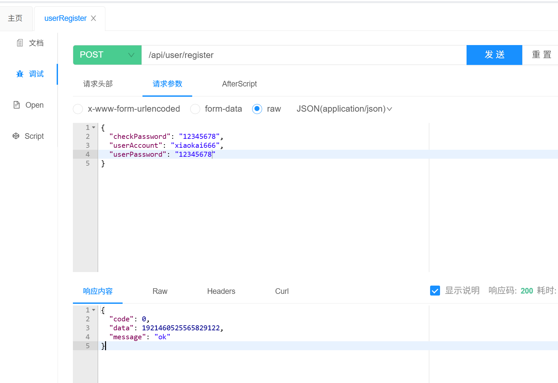Go to the 主页 home tab
Viewport: 558px width, 383px height.
[15, 18]
